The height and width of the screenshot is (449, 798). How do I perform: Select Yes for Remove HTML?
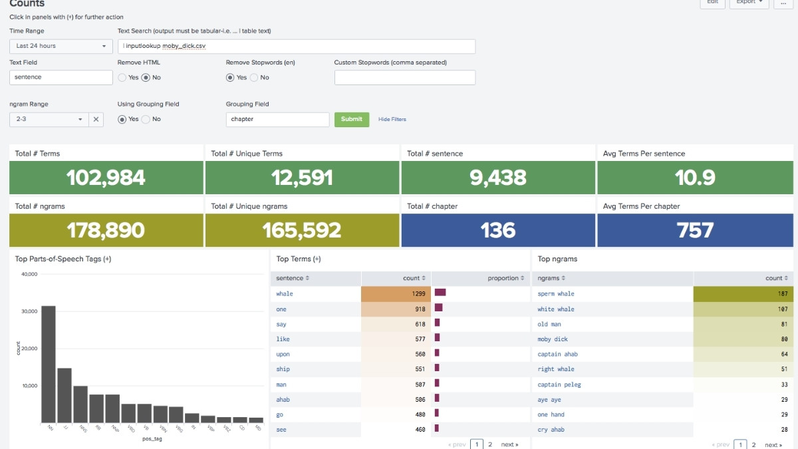click(122, 78)
